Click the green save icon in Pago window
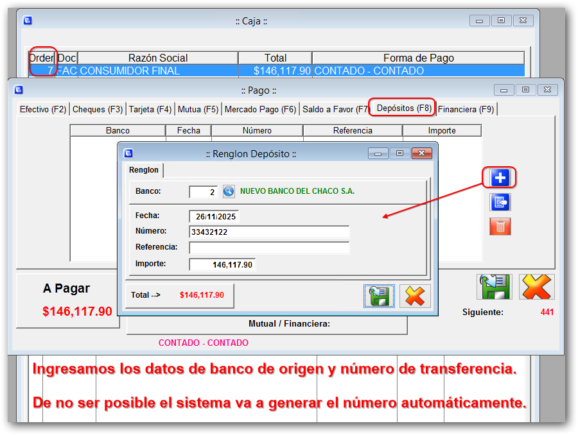Viewport: 578px width, 435px height. 495,287
